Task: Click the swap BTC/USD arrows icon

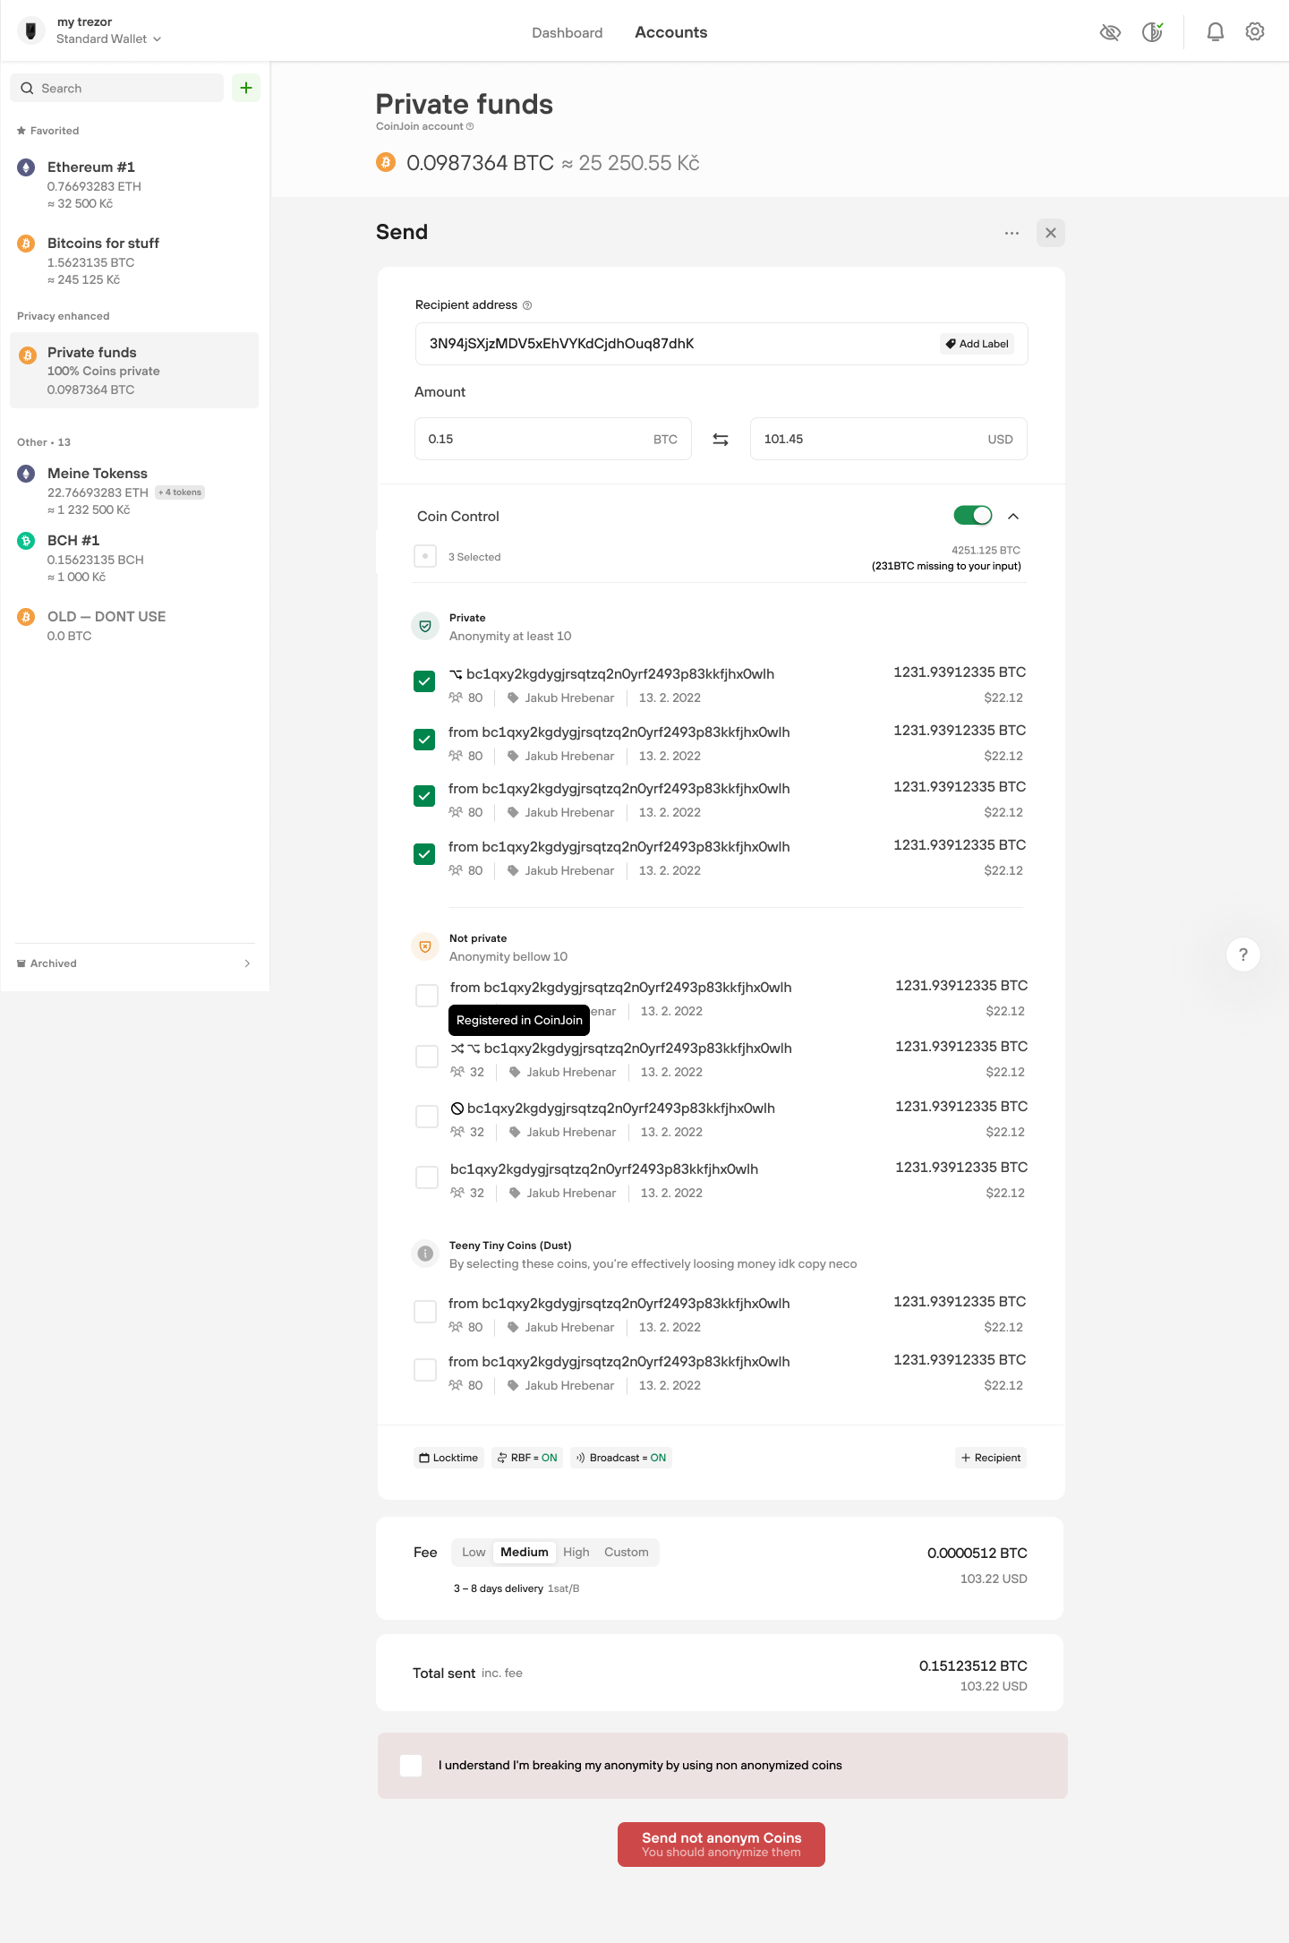Action: click(x=721, y=440)
